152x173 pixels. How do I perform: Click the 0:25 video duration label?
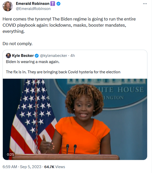tap(10, 154)
